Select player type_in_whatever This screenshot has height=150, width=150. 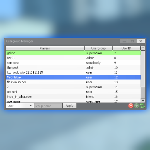73,97
